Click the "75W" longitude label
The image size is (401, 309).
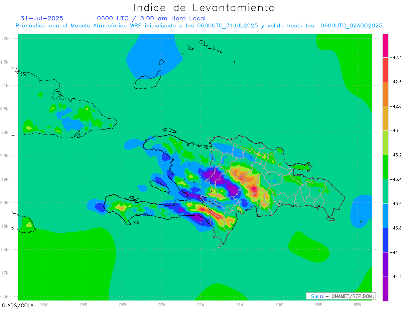[83, 304]
